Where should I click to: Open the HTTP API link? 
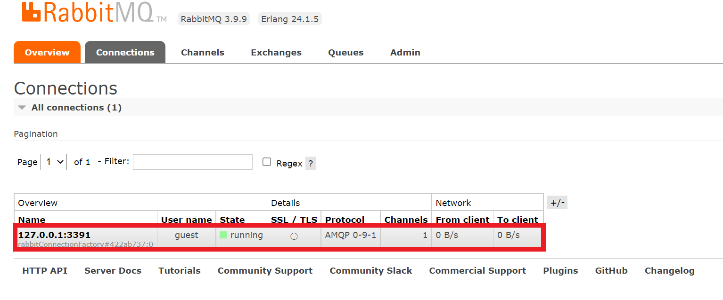(x=45, y=270)
